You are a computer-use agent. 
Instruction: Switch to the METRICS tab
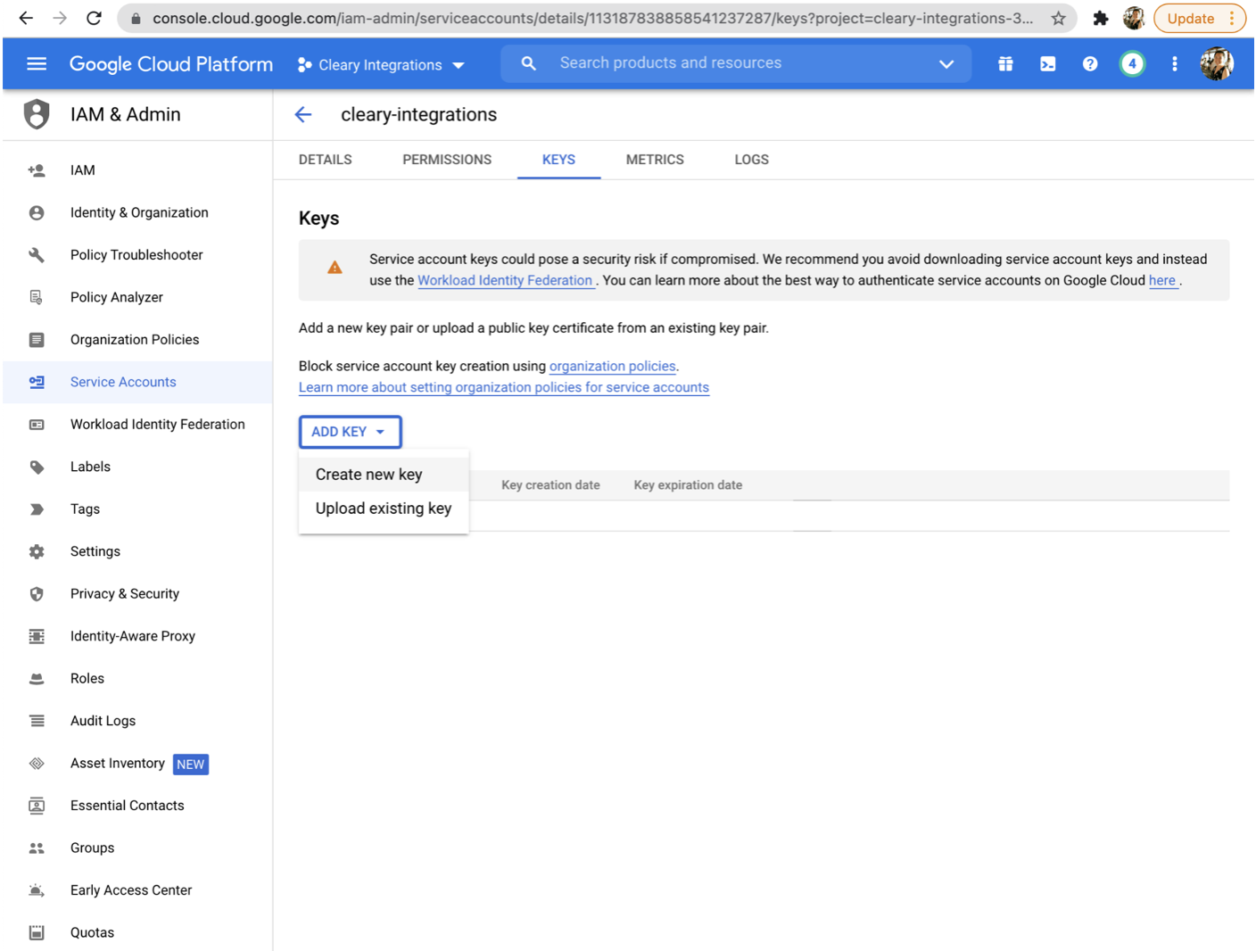655,160
